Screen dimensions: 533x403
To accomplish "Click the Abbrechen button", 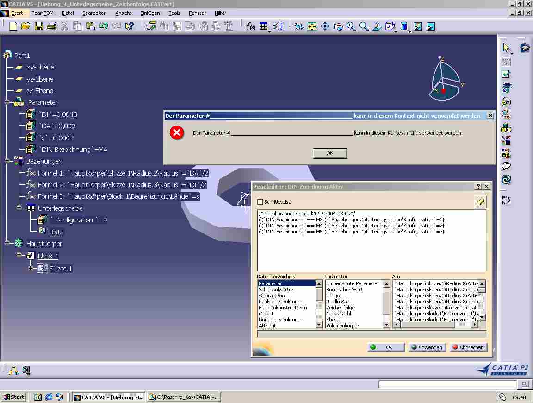I will pos(468,347).
